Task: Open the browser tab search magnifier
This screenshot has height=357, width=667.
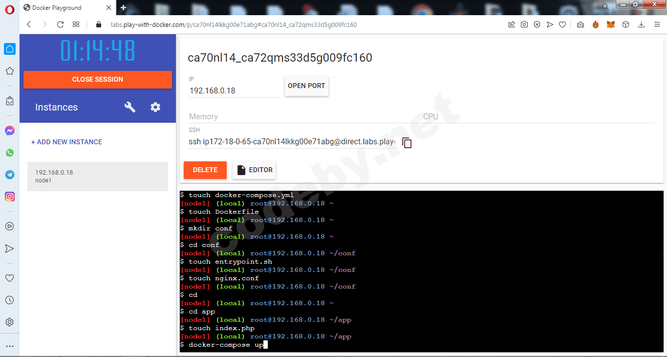Action: click(x=605, y=6)
